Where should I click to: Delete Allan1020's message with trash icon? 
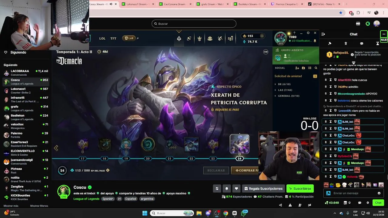(x=326, y=80)
